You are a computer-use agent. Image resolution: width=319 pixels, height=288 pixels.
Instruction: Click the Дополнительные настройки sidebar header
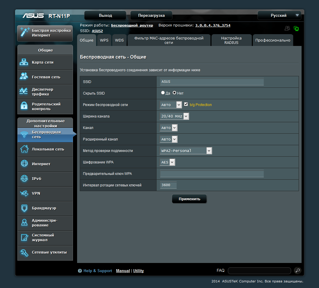(x=45, y=123)
